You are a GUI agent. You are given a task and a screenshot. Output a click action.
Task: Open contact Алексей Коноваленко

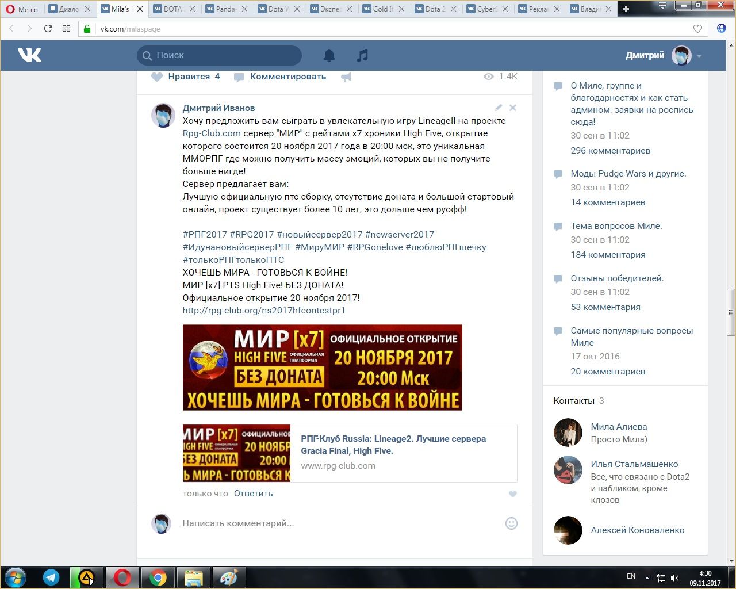pyautogui.click(x=638, y=530)
